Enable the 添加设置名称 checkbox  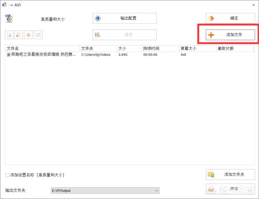pyautogui.click(x=8, y=175)
